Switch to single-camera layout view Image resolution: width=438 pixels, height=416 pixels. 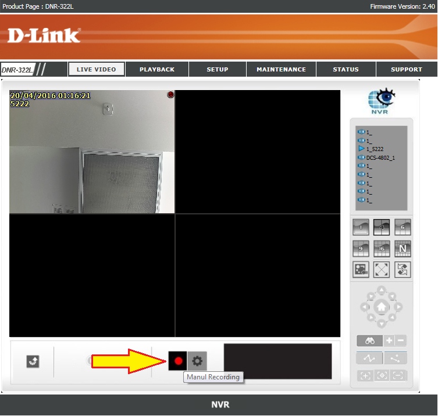pos(361,227)
